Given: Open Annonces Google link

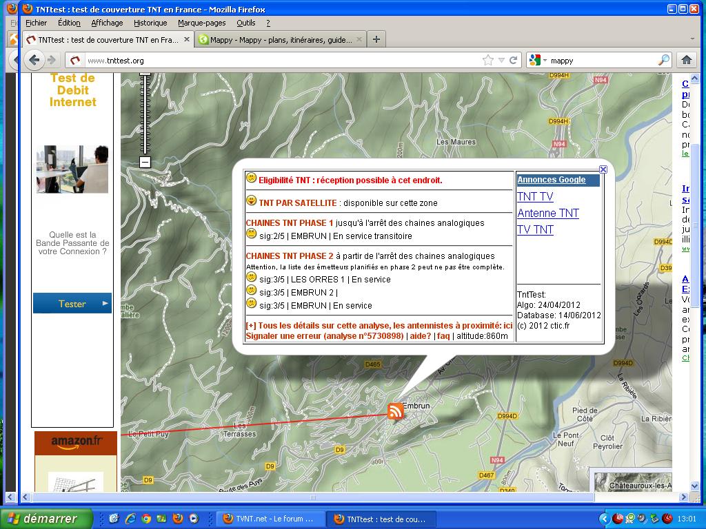Looking at the screenshot, I should [551, 180].
